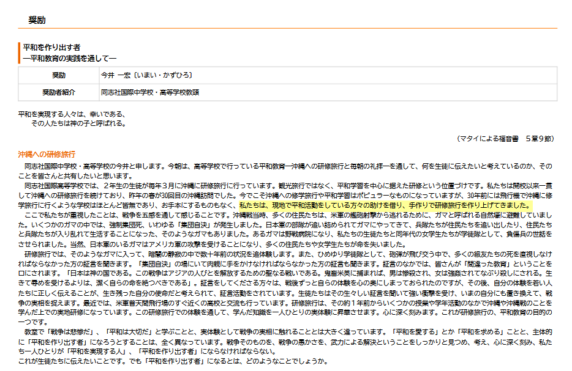Click the "奨励" page heading at top
The image size is (572, 371).
(x=36, y=20)
